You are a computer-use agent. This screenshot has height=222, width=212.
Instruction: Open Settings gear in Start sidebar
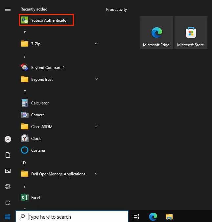click(8, 187)
